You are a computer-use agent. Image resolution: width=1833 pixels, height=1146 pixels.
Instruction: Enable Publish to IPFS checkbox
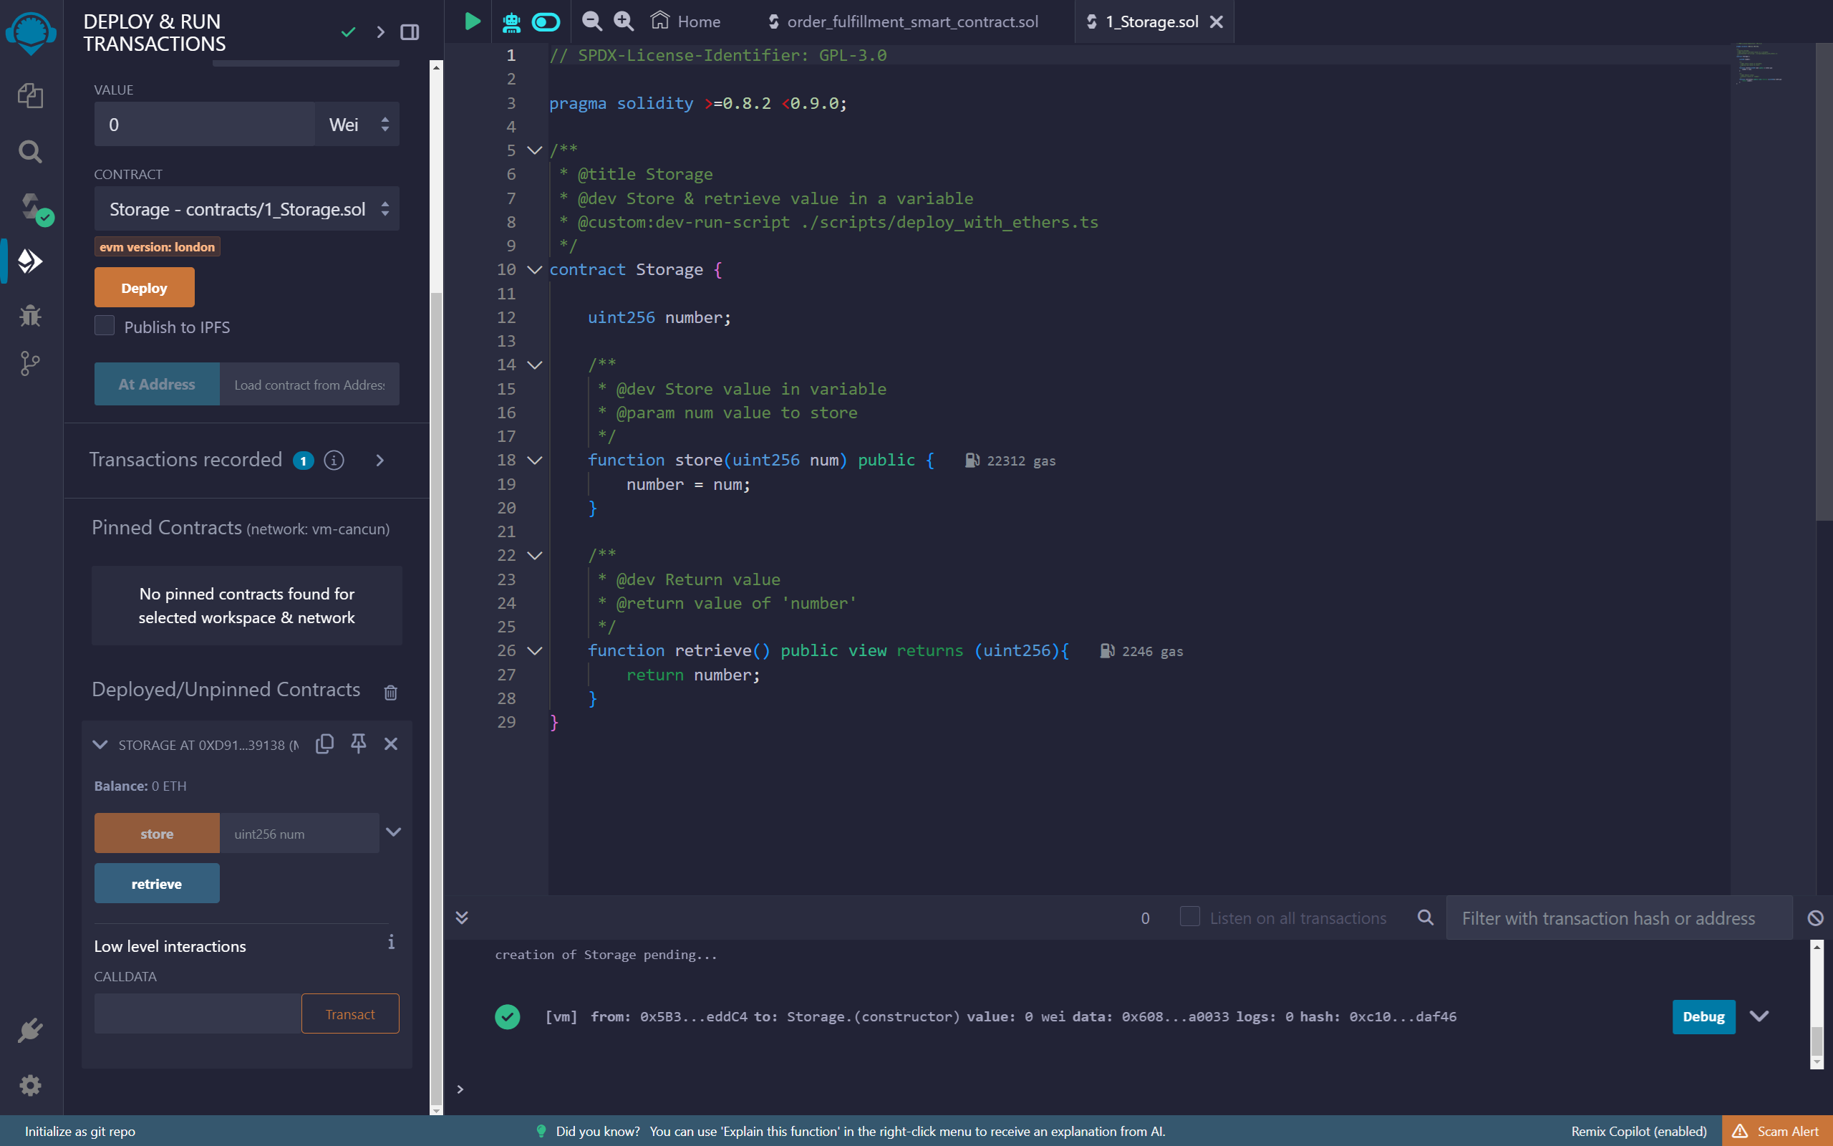click(105, 326)
